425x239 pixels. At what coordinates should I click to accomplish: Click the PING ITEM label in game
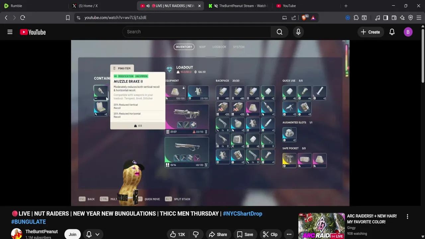click(x=122, y=68)
